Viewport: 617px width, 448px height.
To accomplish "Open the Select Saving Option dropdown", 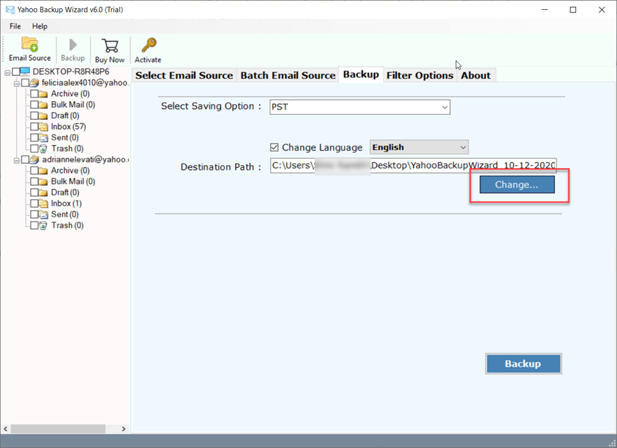I will point(359,107).
